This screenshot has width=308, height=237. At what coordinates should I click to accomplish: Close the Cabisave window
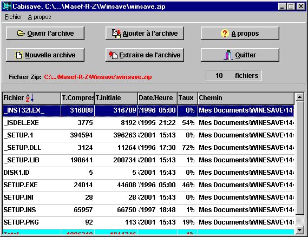(301, 6)
